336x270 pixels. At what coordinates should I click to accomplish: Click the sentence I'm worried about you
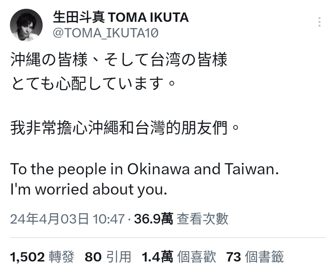click(x=89, y=189)
